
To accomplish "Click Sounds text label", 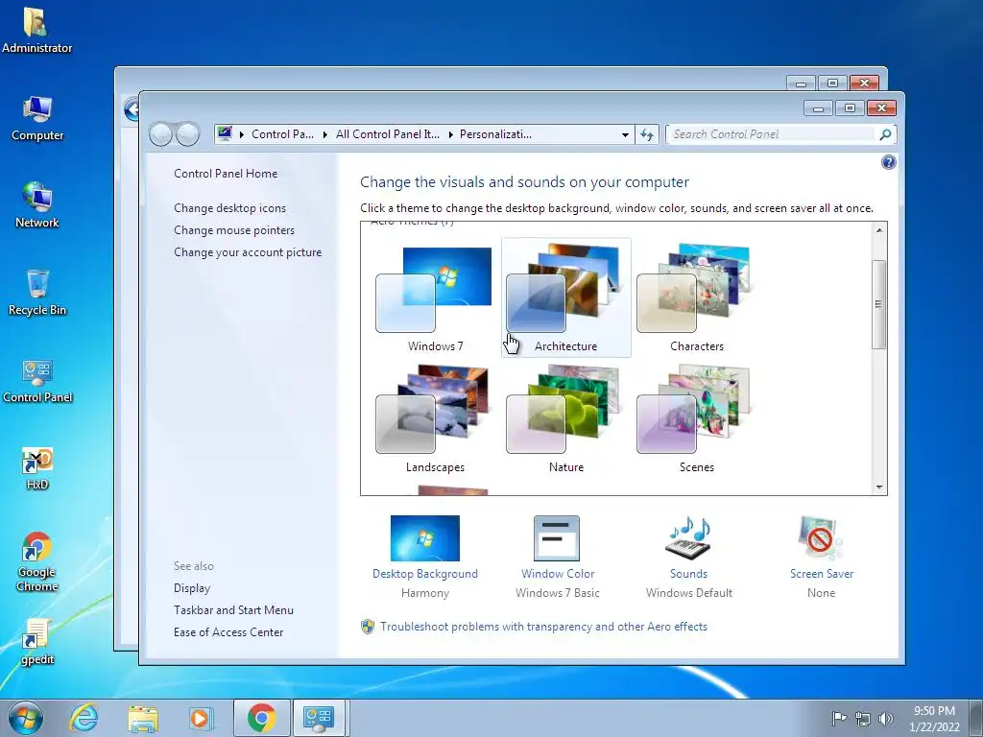I will click(688, 574).
